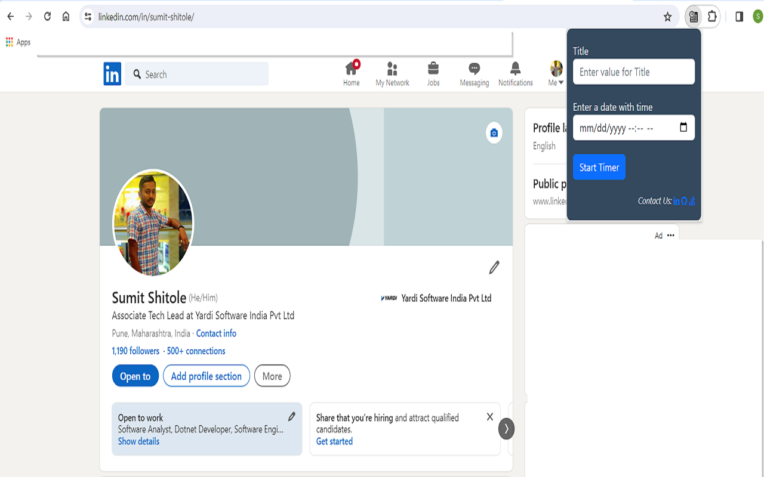
Task: Dismiss the hiring card with the X
Action: click(490, 417)
